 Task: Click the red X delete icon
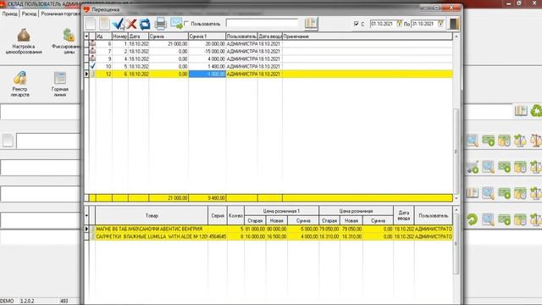(x=131, y=24)
